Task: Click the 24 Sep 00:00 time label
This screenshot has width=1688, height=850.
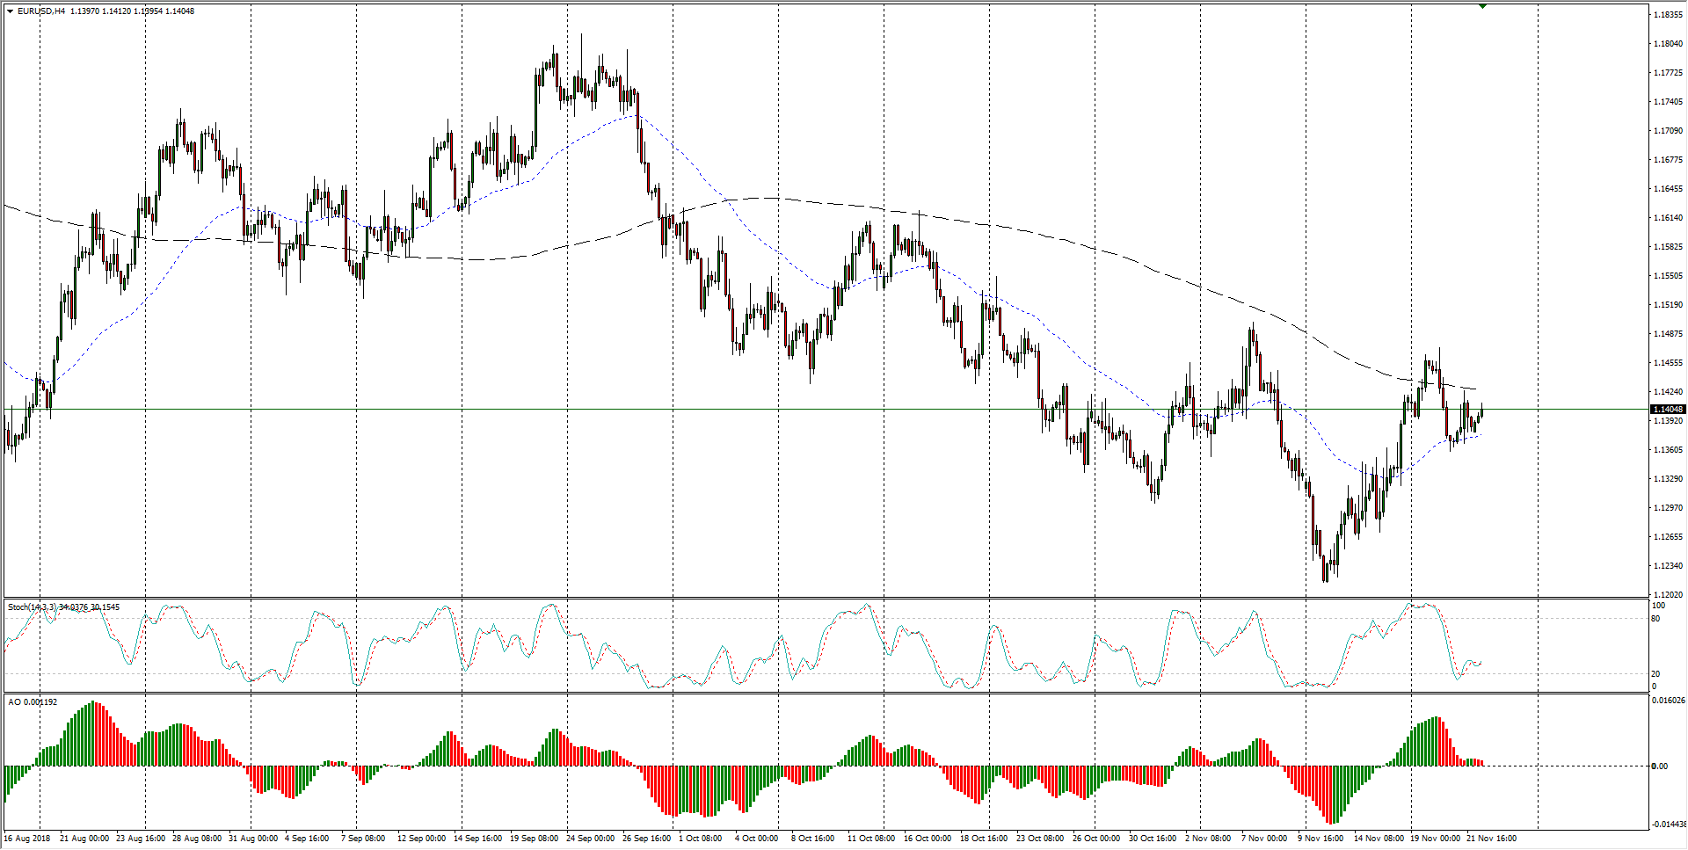Action: tap(590, 839)
